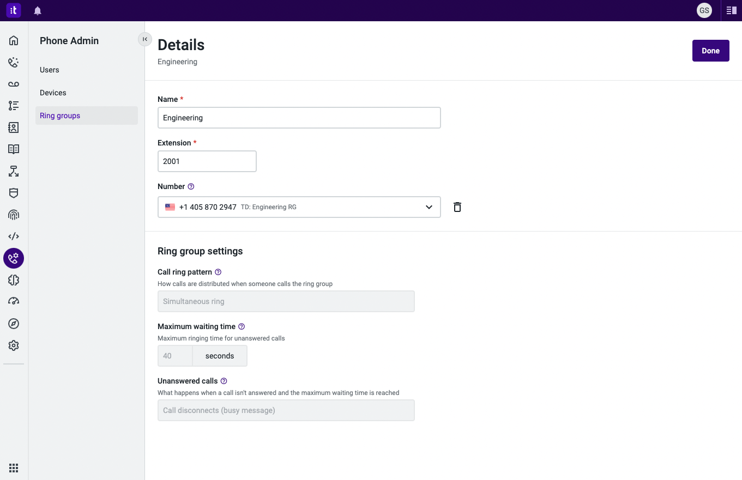
Task: Open the calls phone icon in sidebar
Action: [x=14, y=62]
